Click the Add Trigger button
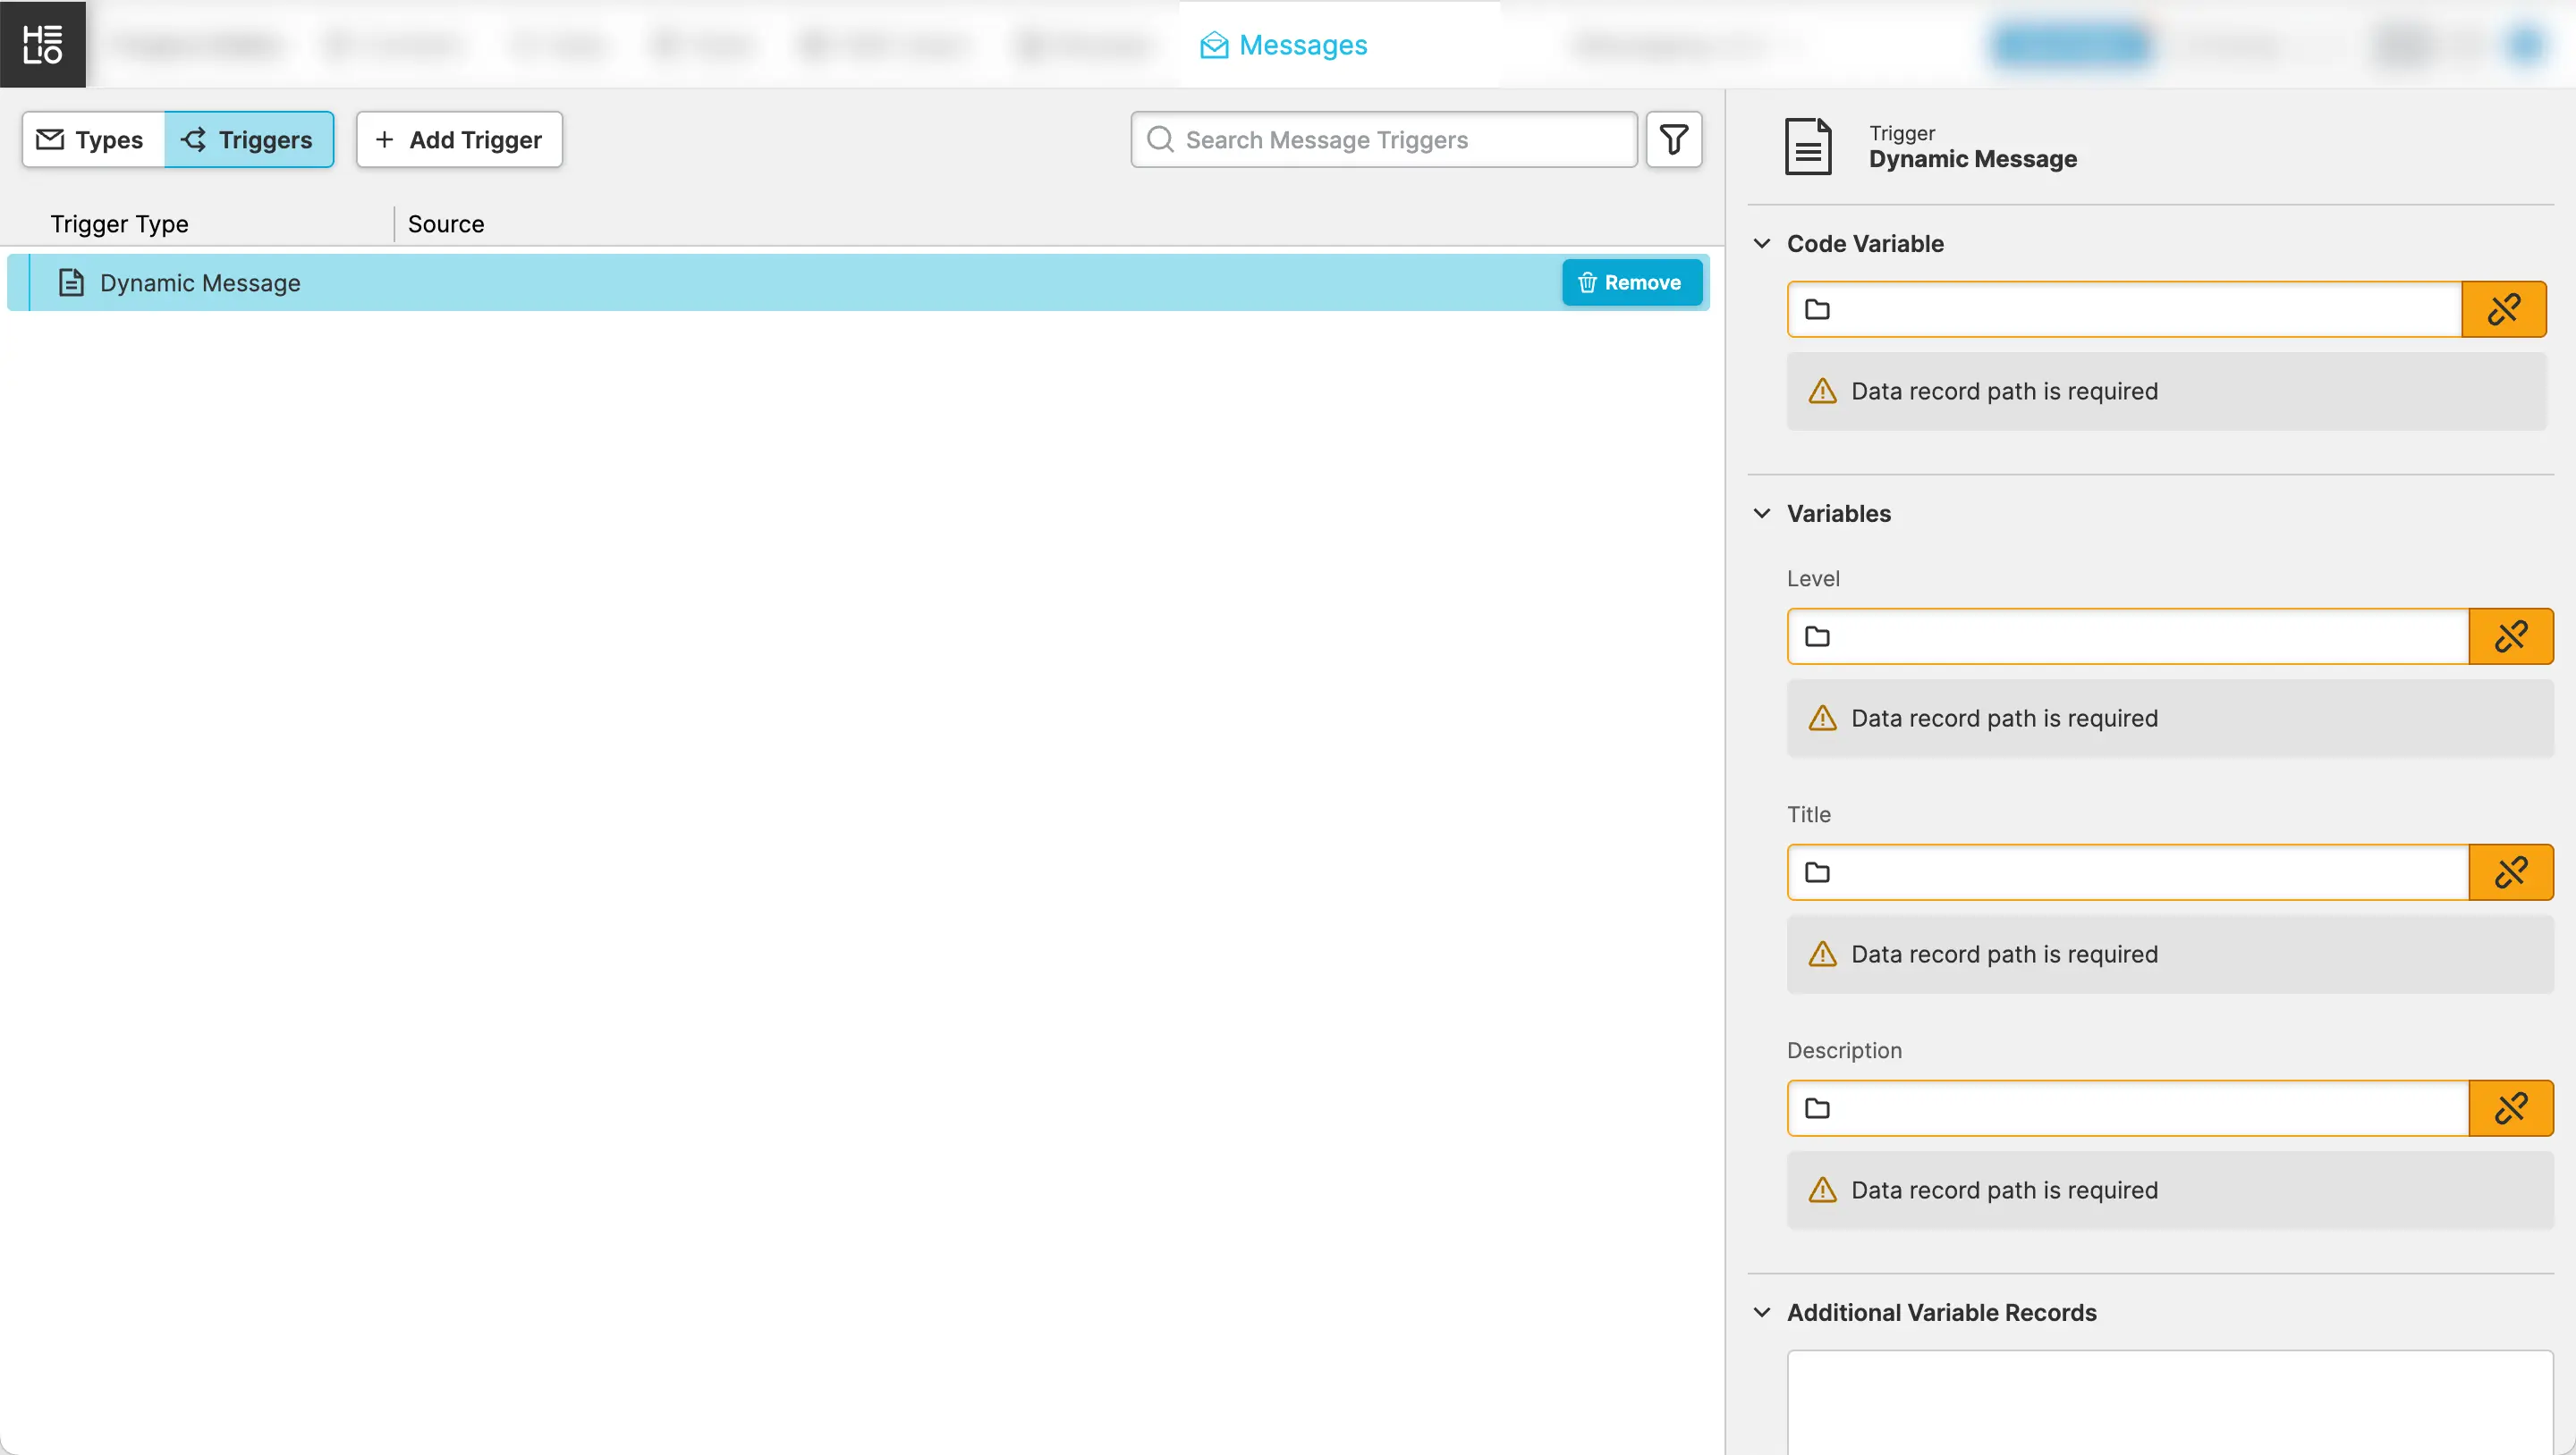This screenshot has width=2576, height=1455. [459, 140]
